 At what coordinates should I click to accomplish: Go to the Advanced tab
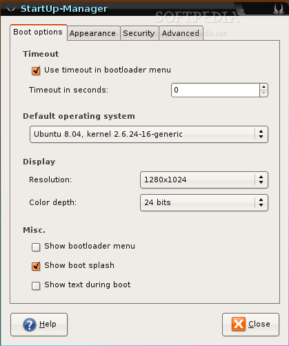point(181,33)
